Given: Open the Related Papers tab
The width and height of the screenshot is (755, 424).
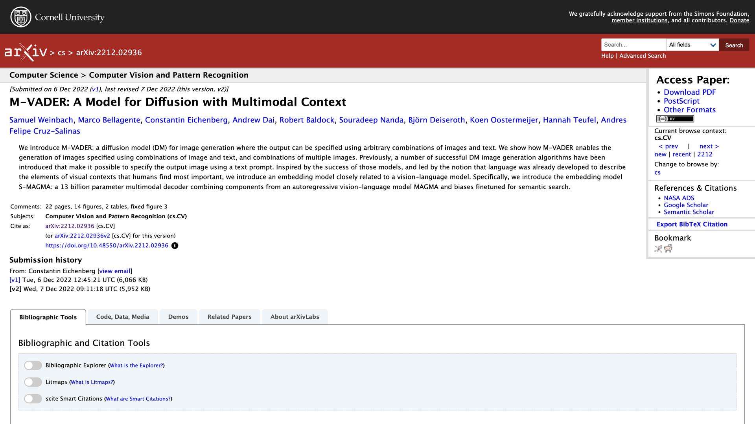Looking at the screenshot, I should [229, 317].
